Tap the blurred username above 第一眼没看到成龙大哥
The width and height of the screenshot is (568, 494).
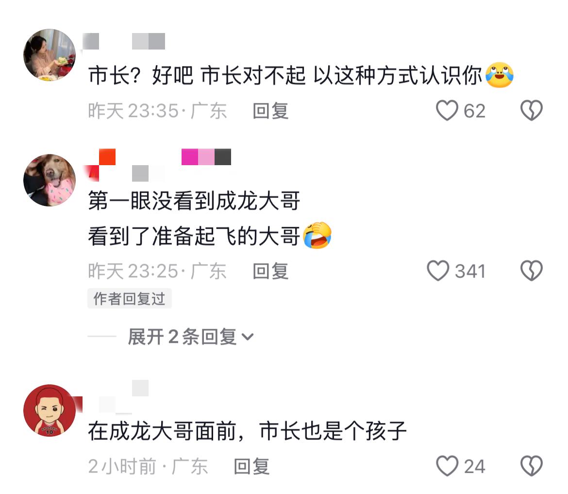pyautogui.click(x=157, y=165)
